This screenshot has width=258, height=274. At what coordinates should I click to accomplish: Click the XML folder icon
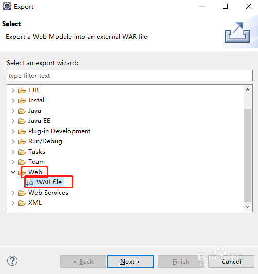pos(22,203)
